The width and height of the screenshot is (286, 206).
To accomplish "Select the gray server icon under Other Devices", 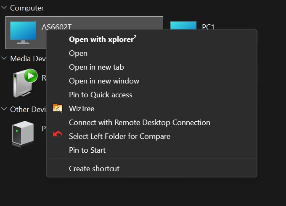I will (23, 133).
